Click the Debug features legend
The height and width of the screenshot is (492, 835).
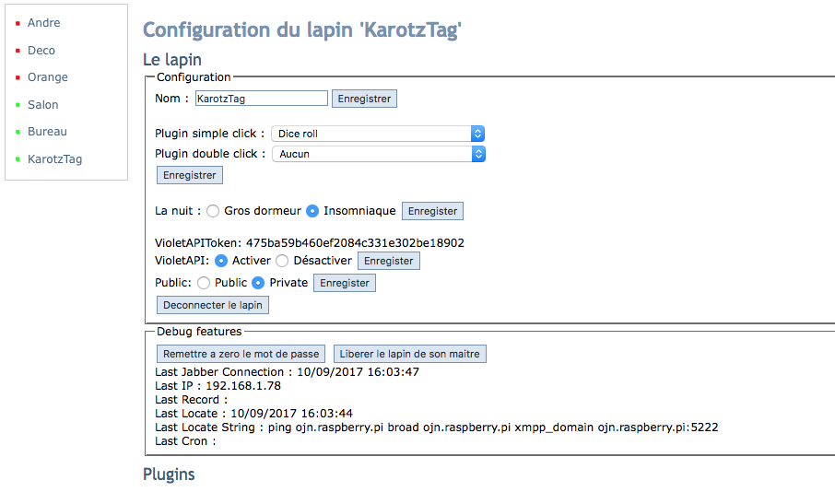point(199,331)
